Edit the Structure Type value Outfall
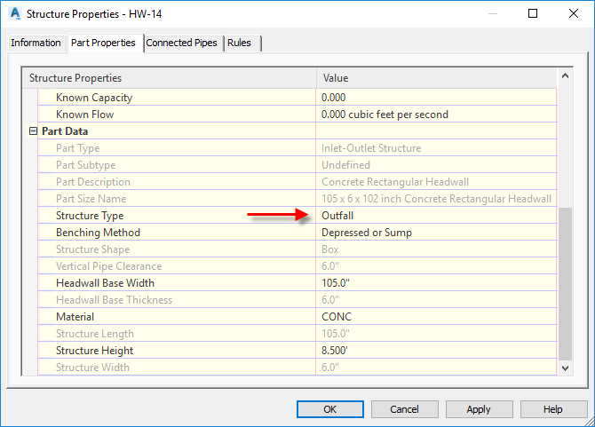Viewport: 595px width, 427px height. click(435, 216)
